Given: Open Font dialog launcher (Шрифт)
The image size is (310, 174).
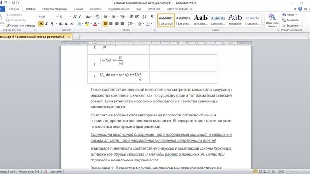Looking at the screenshot, I should (x=99, y=30).
